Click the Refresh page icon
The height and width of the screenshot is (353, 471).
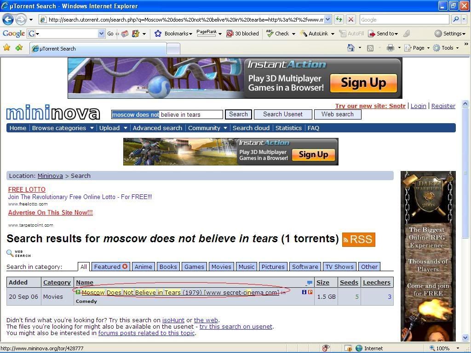pos(339,19)
